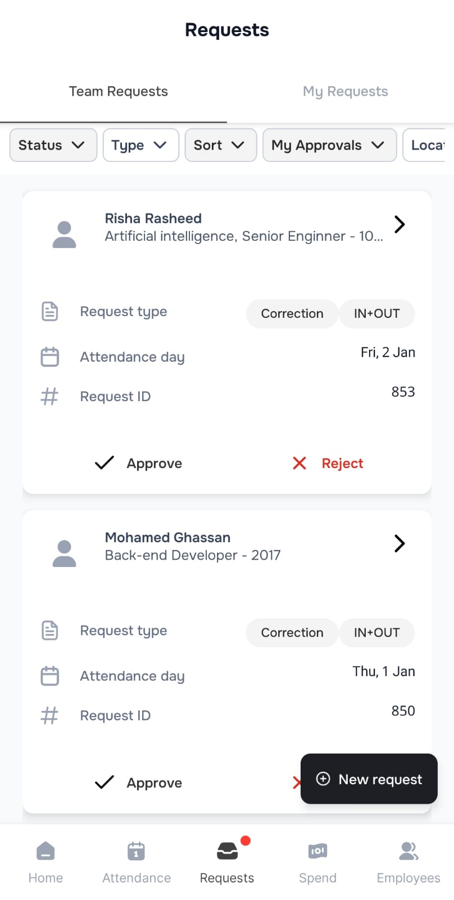Expand the My Approvals filter
The width and height of the screenshot is (454, 900).
tap(329, 145)
